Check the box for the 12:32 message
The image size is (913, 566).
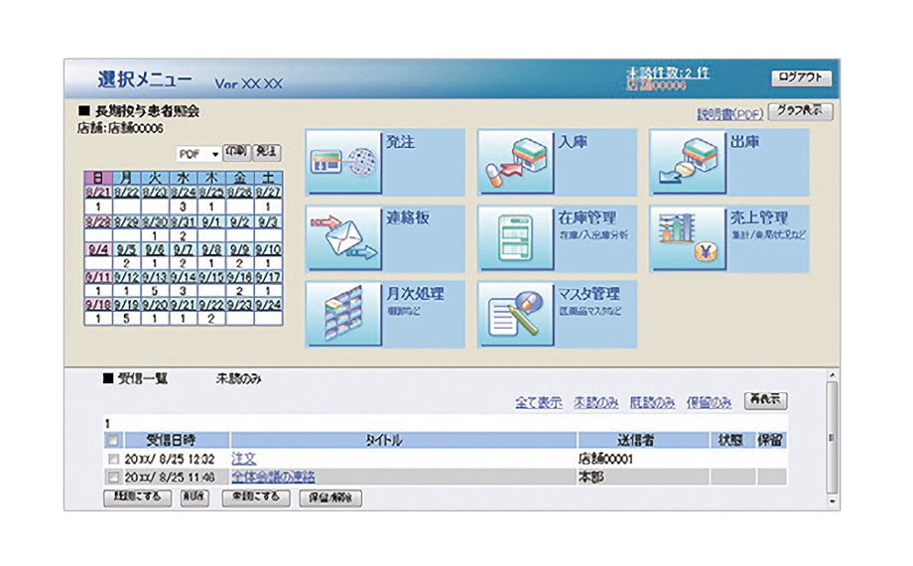coord(111,460)
